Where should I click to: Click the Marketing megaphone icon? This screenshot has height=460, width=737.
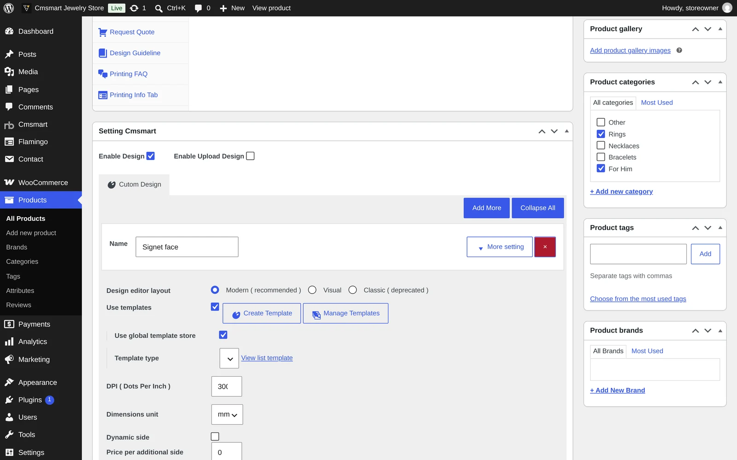click(x=9, y=359)
